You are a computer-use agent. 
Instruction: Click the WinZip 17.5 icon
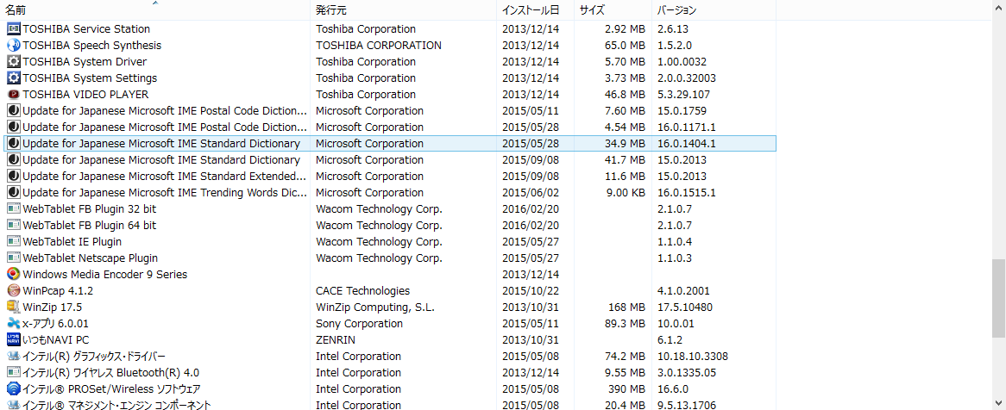[x=13, y=307]
